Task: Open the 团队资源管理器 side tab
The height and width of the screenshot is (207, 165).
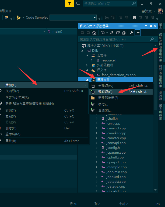Action: 160,76
